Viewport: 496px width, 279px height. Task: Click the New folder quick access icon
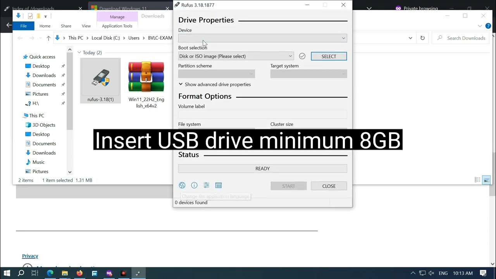[38, 16]
